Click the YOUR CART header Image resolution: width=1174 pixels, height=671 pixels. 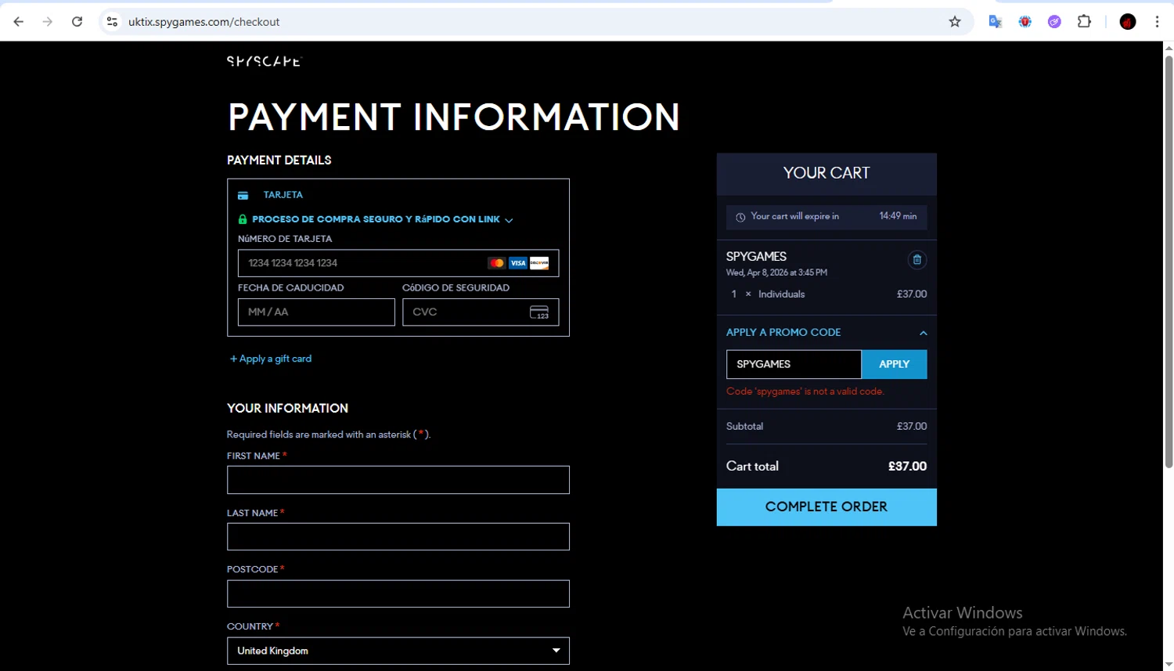click(x=826, y=173)
